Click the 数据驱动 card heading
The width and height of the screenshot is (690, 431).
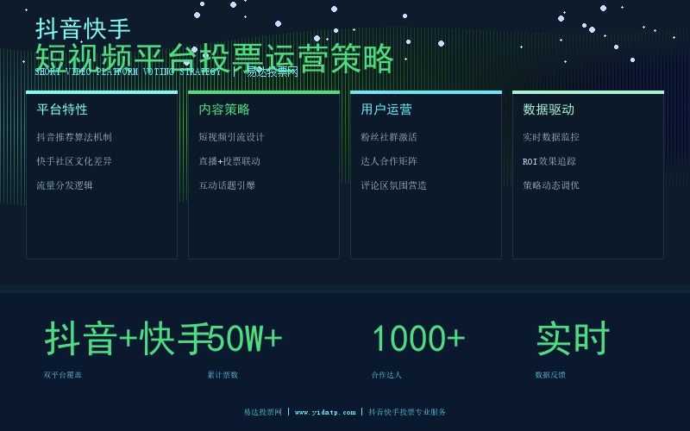(x=549, y=109)
